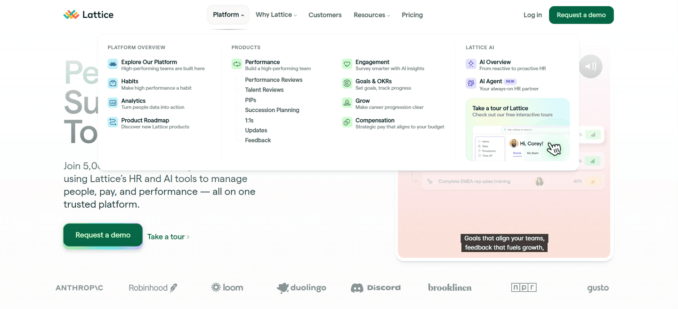678x309 pixels.
Task: Click the Gusto customer logo
Action: click(598, 288)
